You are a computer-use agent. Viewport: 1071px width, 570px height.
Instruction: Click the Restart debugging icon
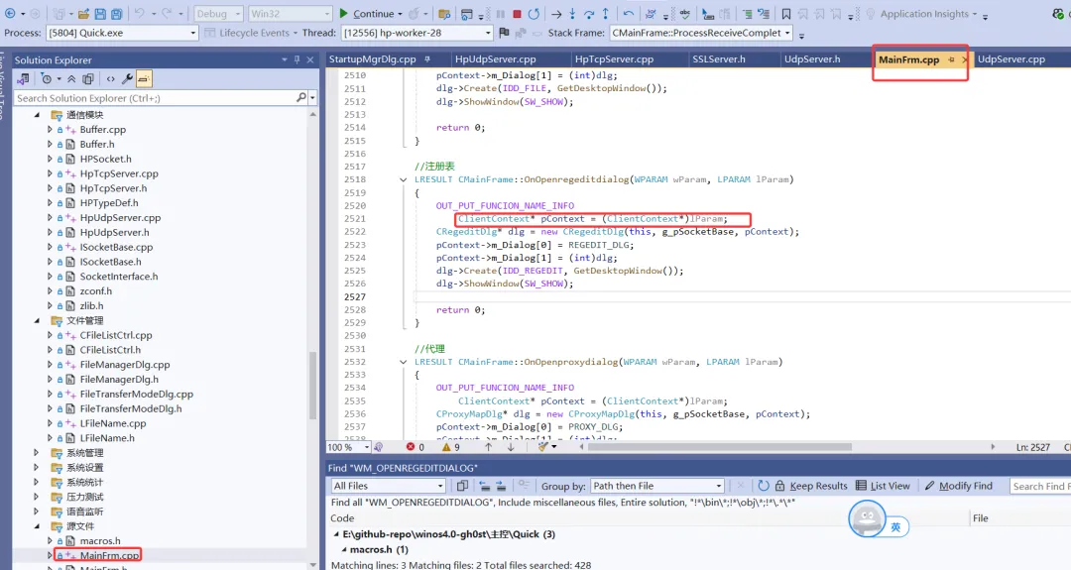(x=534, y=14)
